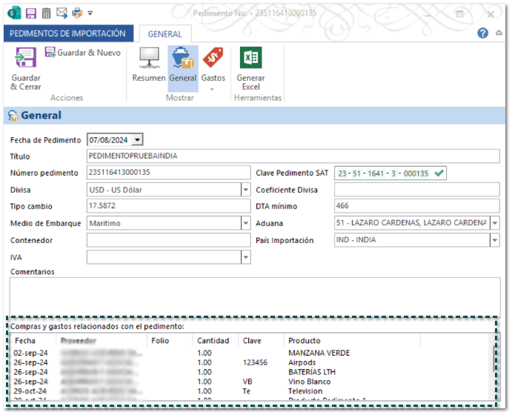The image size is (512, 415).
Task: Click the envelope send icon in title bar
Action: tap(63, 13)
